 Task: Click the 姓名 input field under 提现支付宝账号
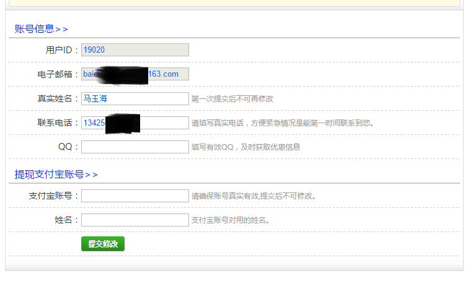(x=135, y=220)
